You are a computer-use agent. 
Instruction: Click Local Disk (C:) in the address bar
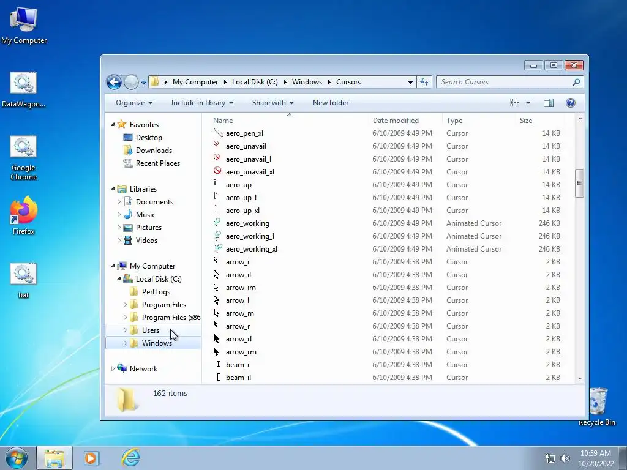click(x=255, y=82)
